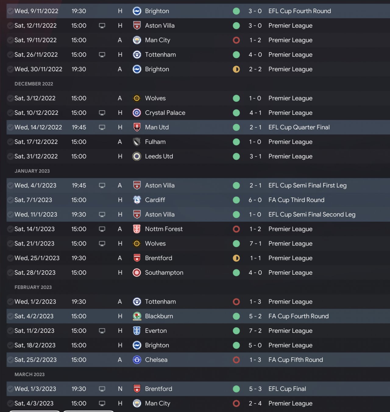Screen dimensions: 390x412
Task: Open the Fulham club badge
Action: coord(137,142)
